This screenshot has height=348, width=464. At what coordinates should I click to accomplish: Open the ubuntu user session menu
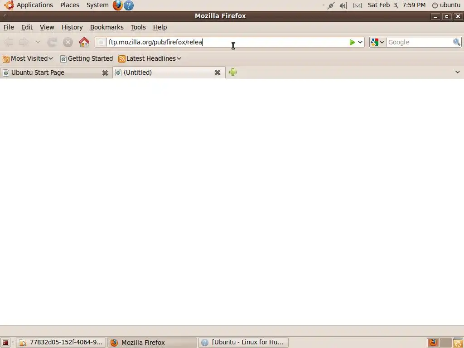point(446,5)
